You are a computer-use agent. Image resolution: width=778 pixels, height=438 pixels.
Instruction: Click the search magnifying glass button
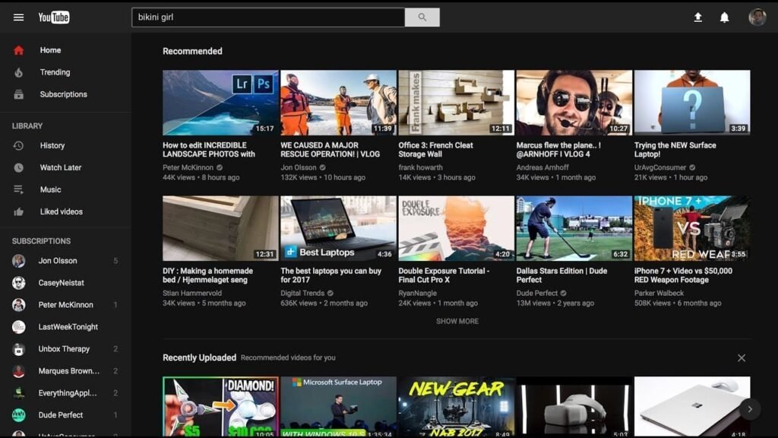(x=422, y=17)
